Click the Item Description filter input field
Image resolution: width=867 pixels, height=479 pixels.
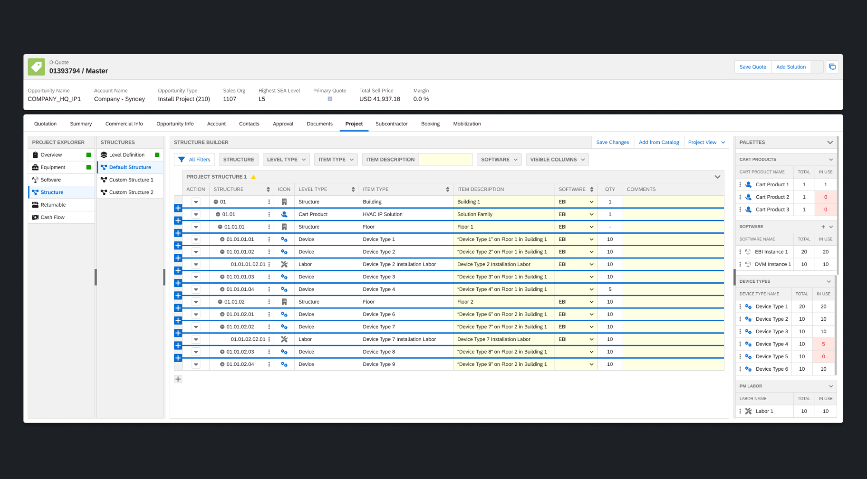point(445,160)
